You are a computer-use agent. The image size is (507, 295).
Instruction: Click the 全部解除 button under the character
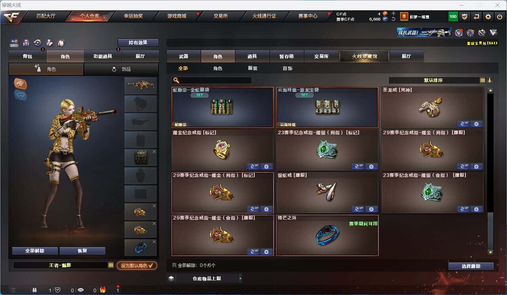point(35,251)
